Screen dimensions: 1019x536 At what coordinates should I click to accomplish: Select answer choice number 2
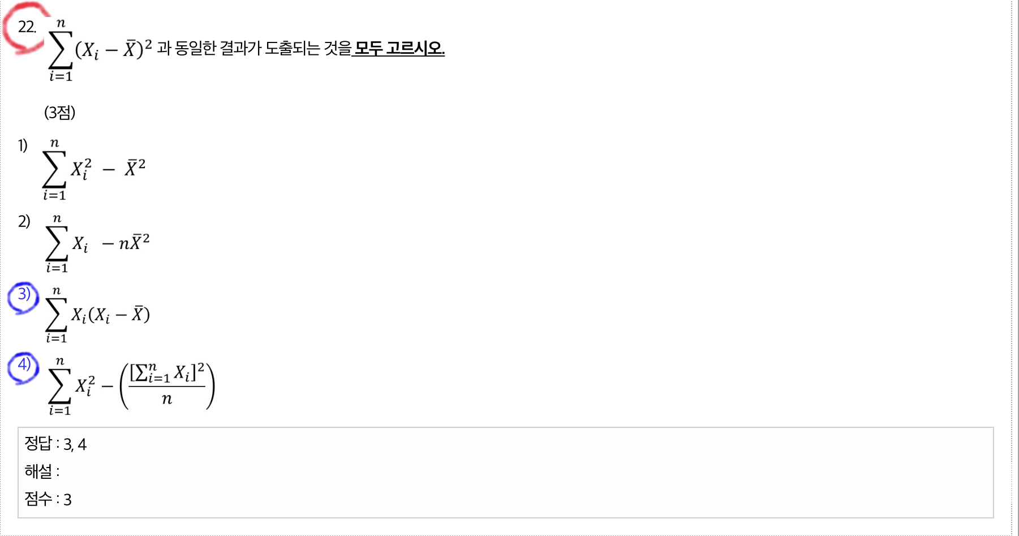[x=24, y=221]
